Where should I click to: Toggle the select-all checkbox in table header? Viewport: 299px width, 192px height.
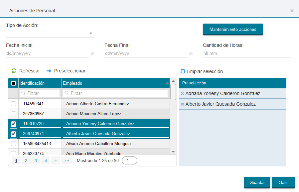click(13, 83)
